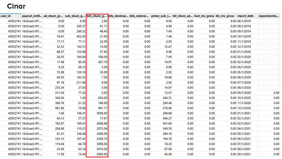Image resolution: width=282 pixels, height=159 pixels.
Task: Select the bb_rev_gross column header
Action: click(x=225, y=16)
